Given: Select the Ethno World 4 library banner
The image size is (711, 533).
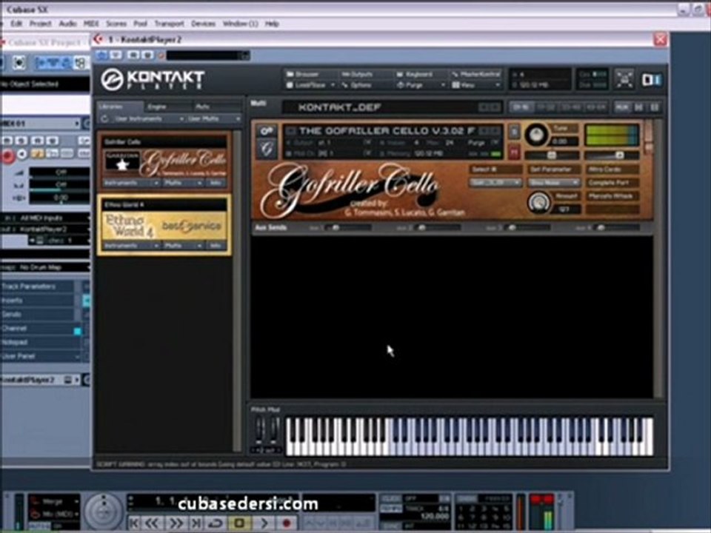Looking at the screenshot, I should [x=164, y=226].
